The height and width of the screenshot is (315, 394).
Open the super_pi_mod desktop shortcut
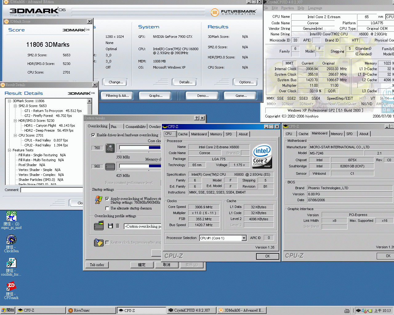click(x=11, y=220)
